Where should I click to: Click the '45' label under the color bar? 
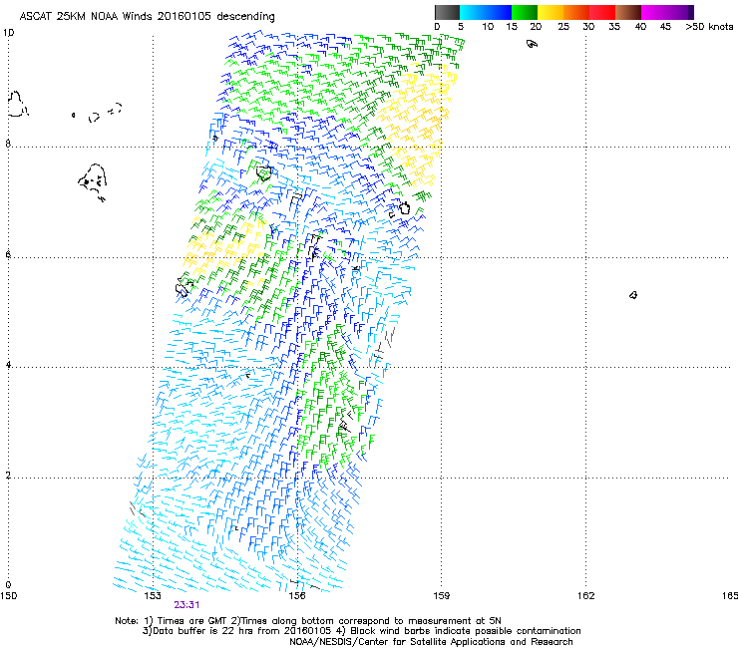pos(665,26)
